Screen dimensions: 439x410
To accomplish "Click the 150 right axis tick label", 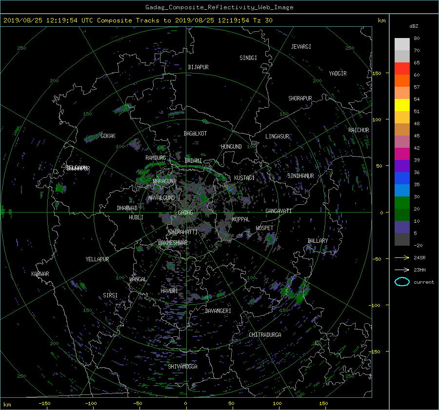I will (x=377, y=73).
